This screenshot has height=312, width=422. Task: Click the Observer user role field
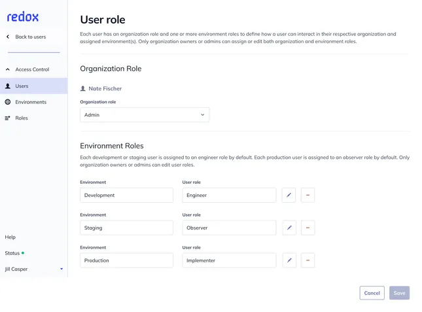click(x=229, y=228)
